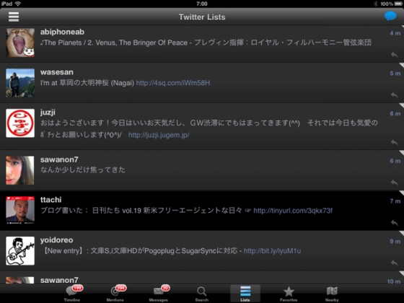Open the Mentions tab
Viewport: 404px width, 303px height.
115,294
